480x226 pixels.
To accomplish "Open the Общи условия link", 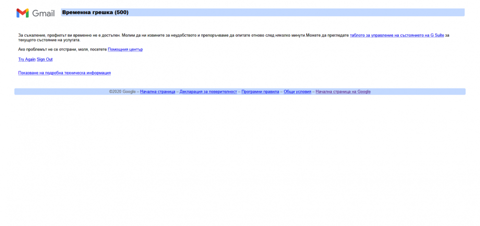I will point(297,92).
